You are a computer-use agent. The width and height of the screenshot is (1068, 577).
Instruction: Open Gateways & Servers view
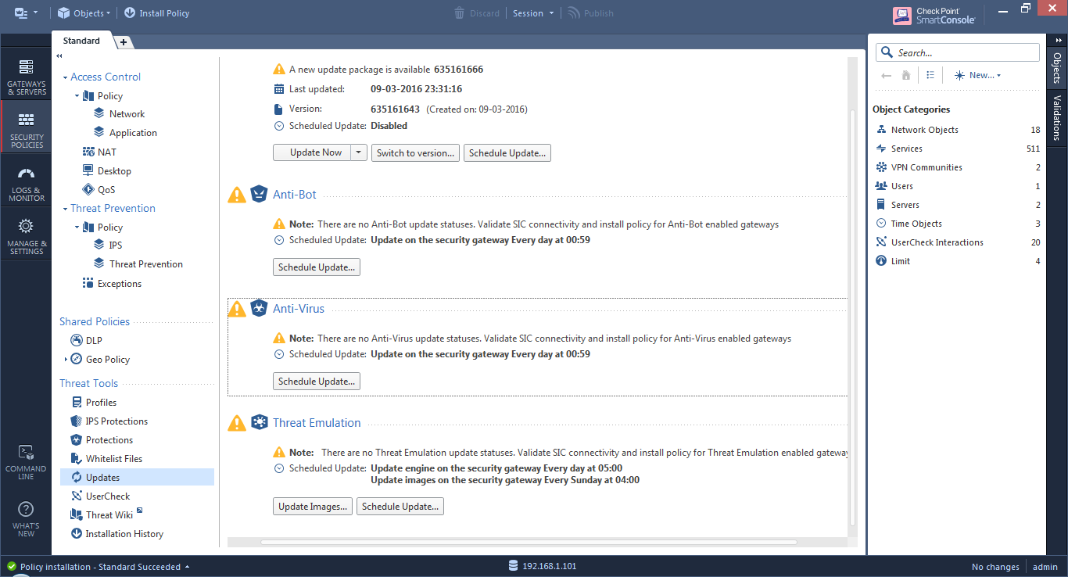tap(26, 76)
